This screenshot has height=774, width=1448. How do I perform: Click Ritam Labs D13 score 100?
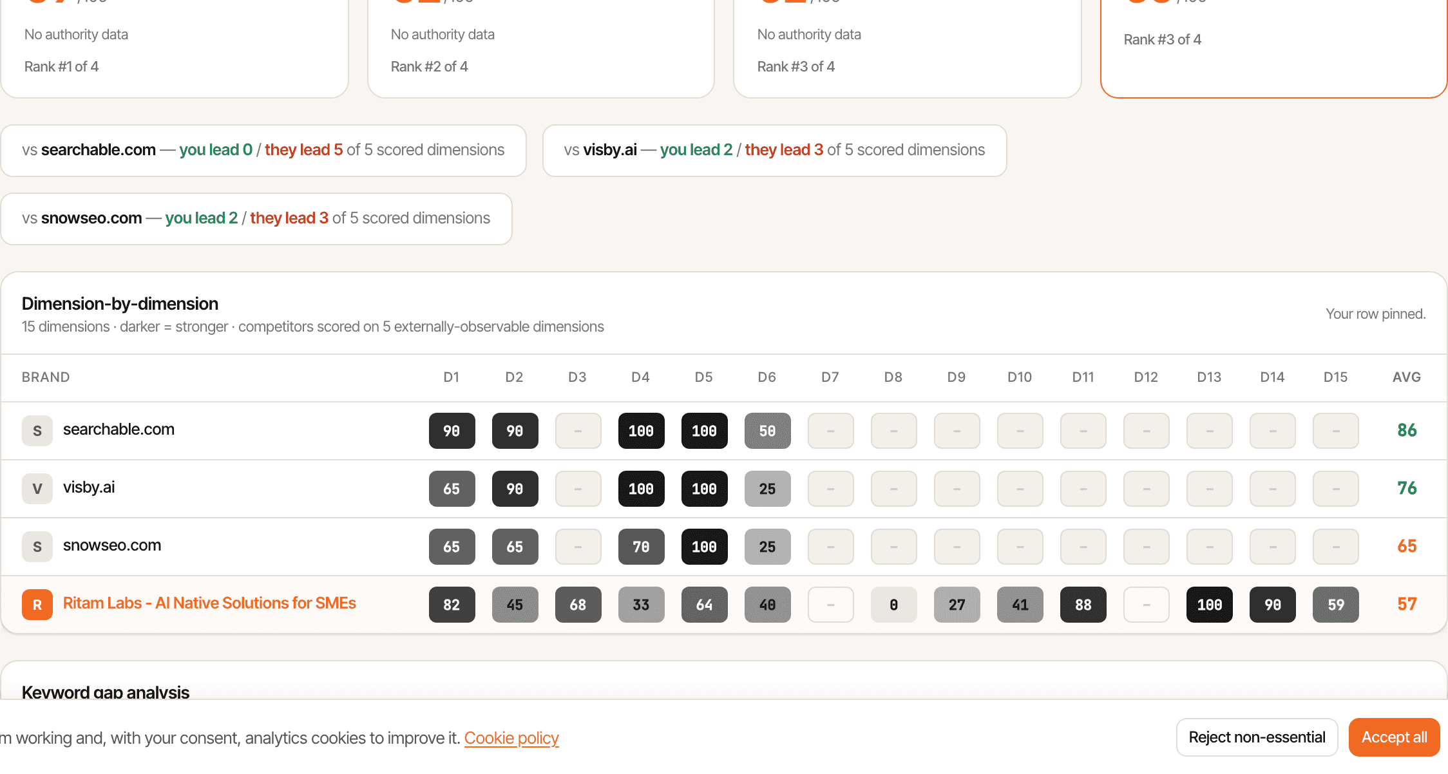tap(1210, 605)
